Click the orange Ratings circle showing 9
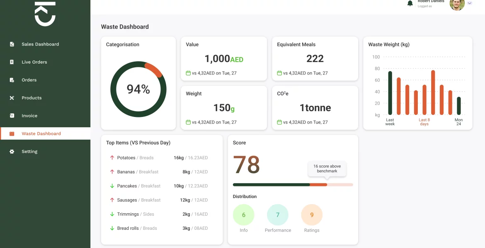The width and height of the screenshot is (485, 248). [x=312, y=215]
